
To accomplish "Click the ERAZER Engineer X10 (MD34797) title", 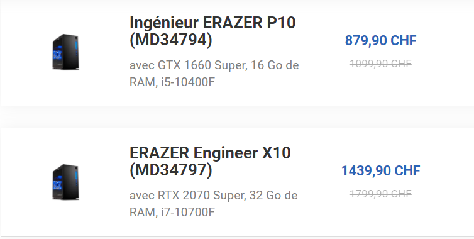I will [210, 161].
